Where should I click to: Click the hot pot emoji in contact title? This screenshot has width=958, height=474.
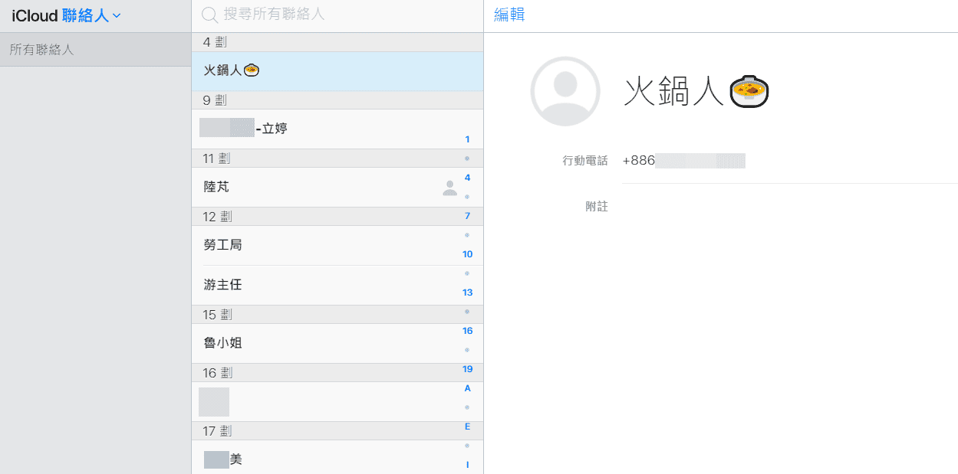pyautogui.click(x=749, y=92)
